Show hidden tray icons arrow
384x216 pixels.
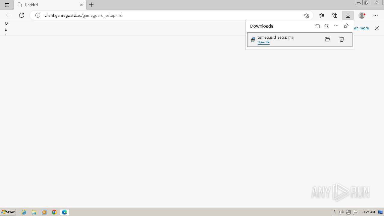click(x=334, y=212)
